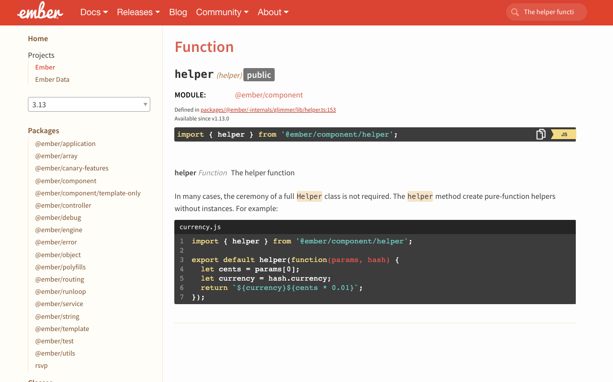
Task: Open the @ember/string package
Action: 57,316
